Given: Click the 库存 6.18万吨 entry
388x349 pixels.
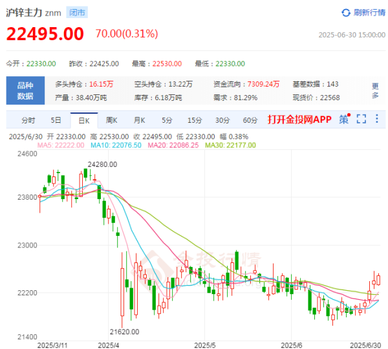Looking at the screenshot, I should tap(158, 98).
